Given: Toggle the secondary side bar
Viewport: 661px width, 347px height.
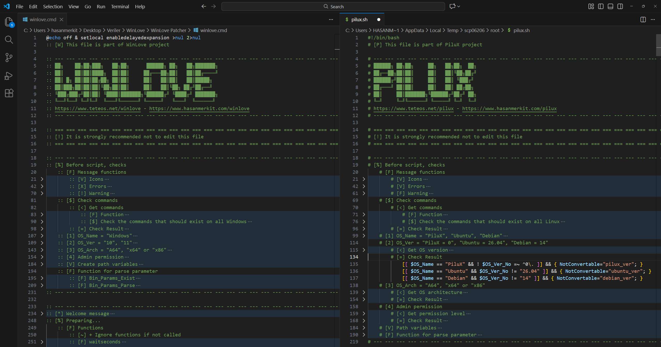Looking at the screenshot, I should coord(620,6).
